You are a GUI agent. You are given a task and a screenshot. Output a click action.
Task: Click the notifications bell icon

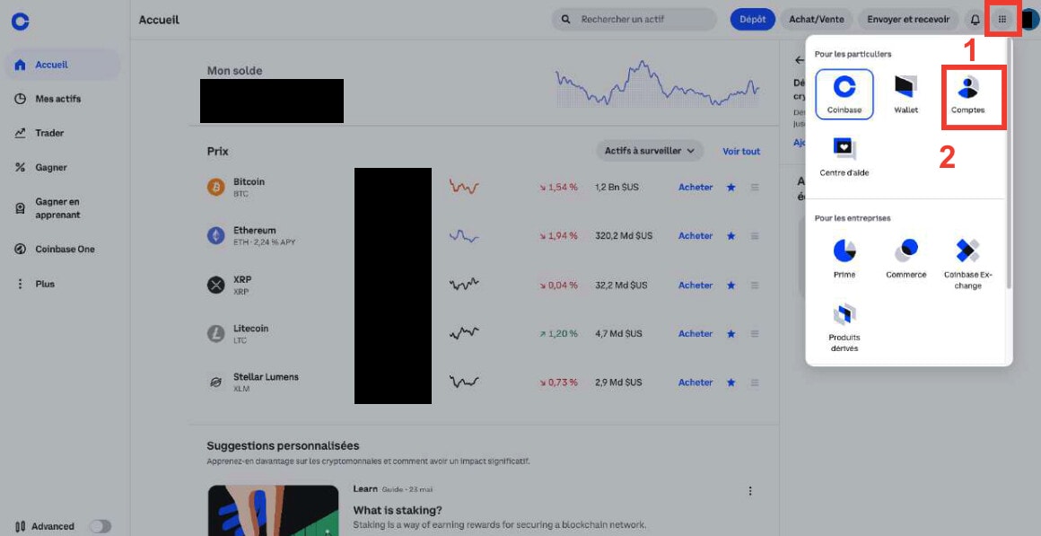tap(975, 20)
